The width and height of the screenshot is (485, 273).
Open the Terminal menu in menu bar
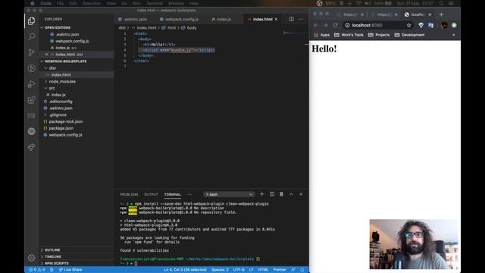154,3
